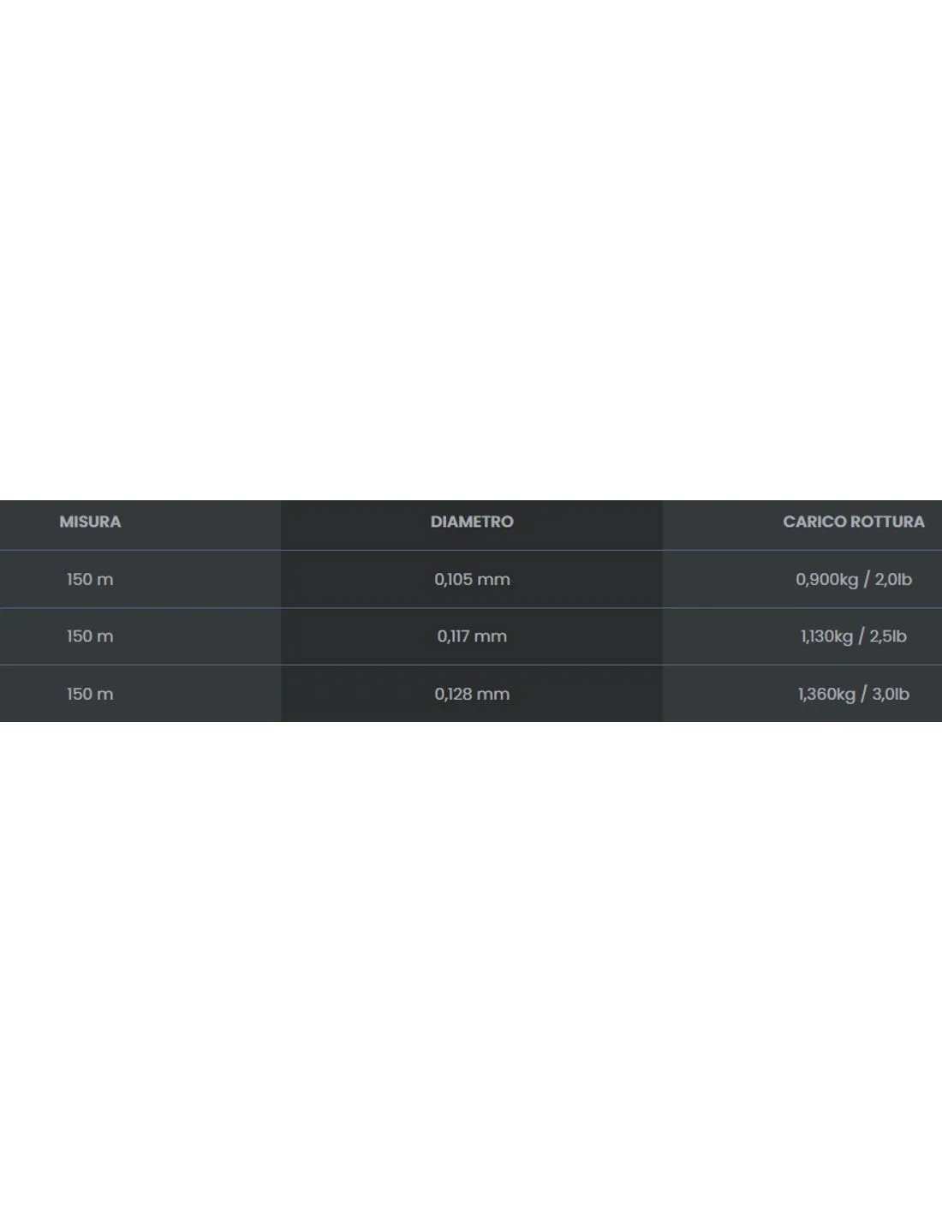Image resolution: width=942 pixels, height=1218 pixels.
Task: Click the blank white area below the table
Action: tap(471, 968)
